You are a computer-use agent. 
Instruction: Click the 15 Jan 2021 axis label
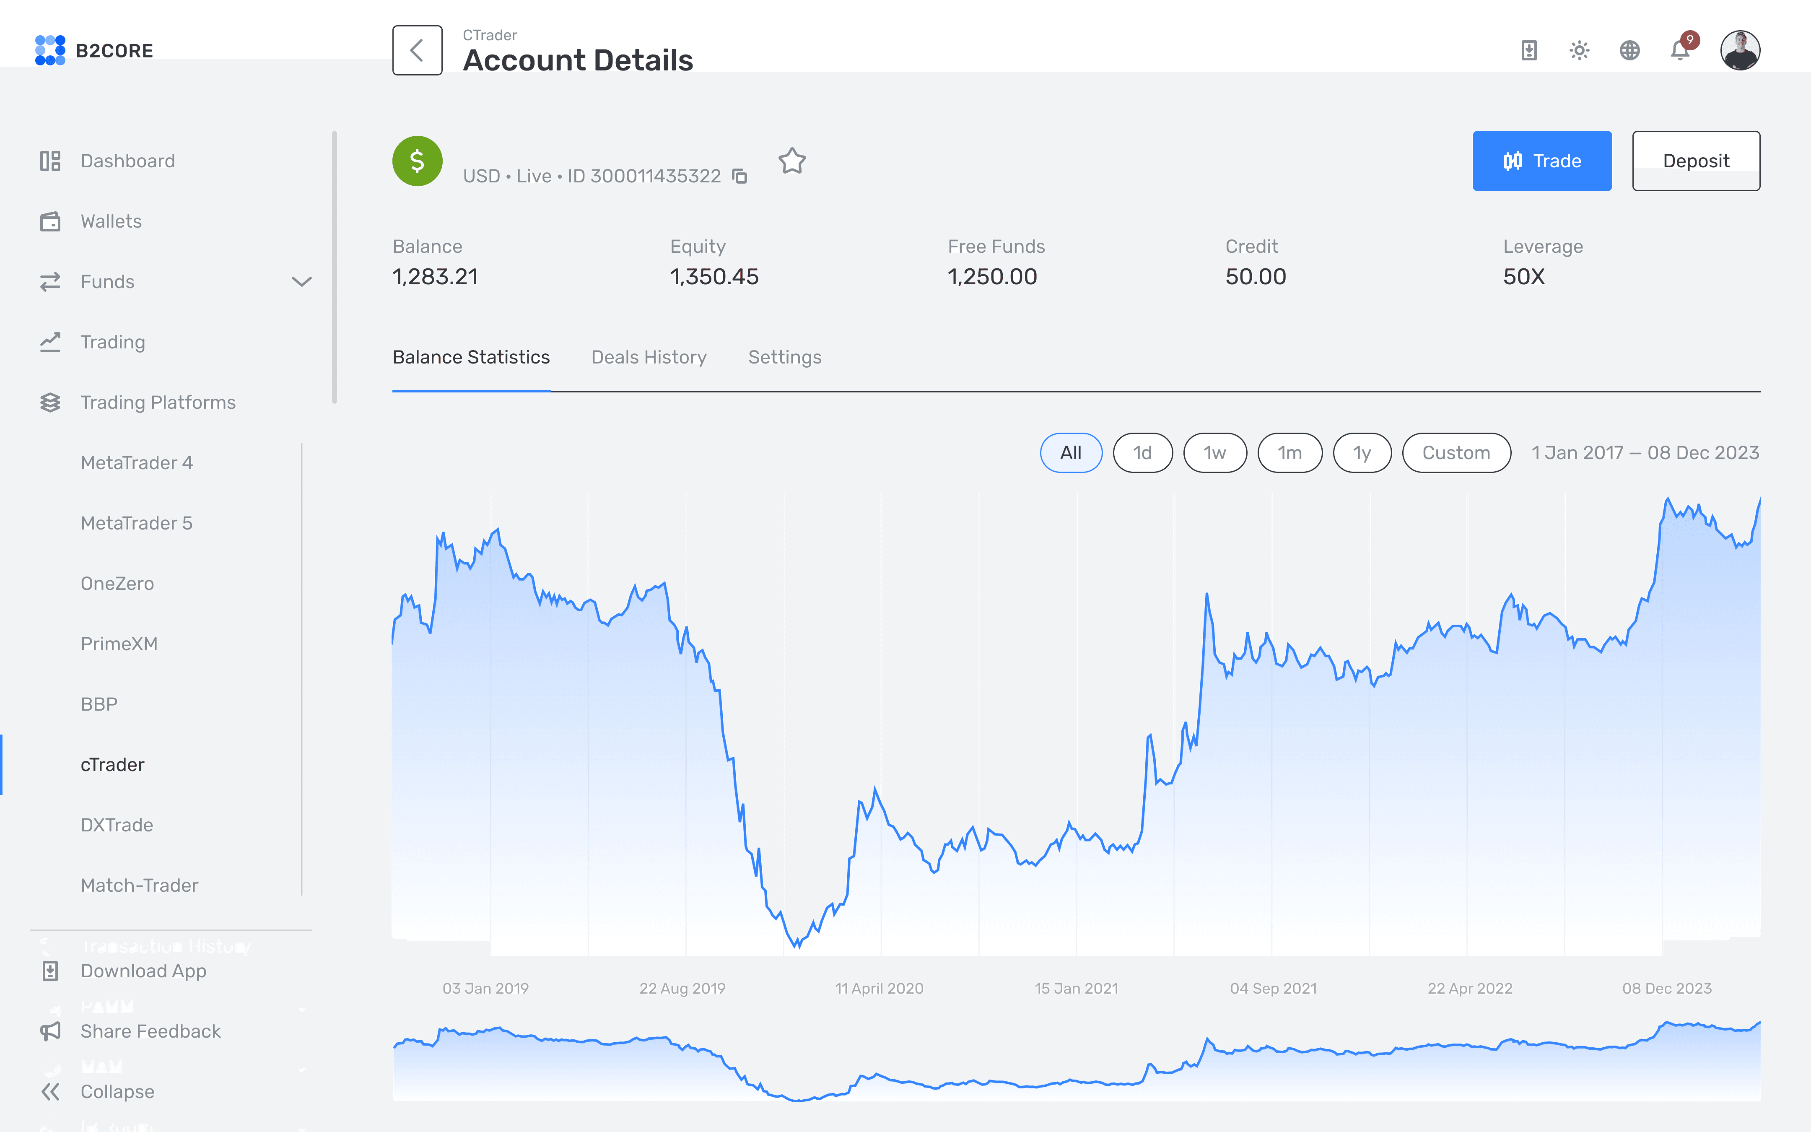1077,988
